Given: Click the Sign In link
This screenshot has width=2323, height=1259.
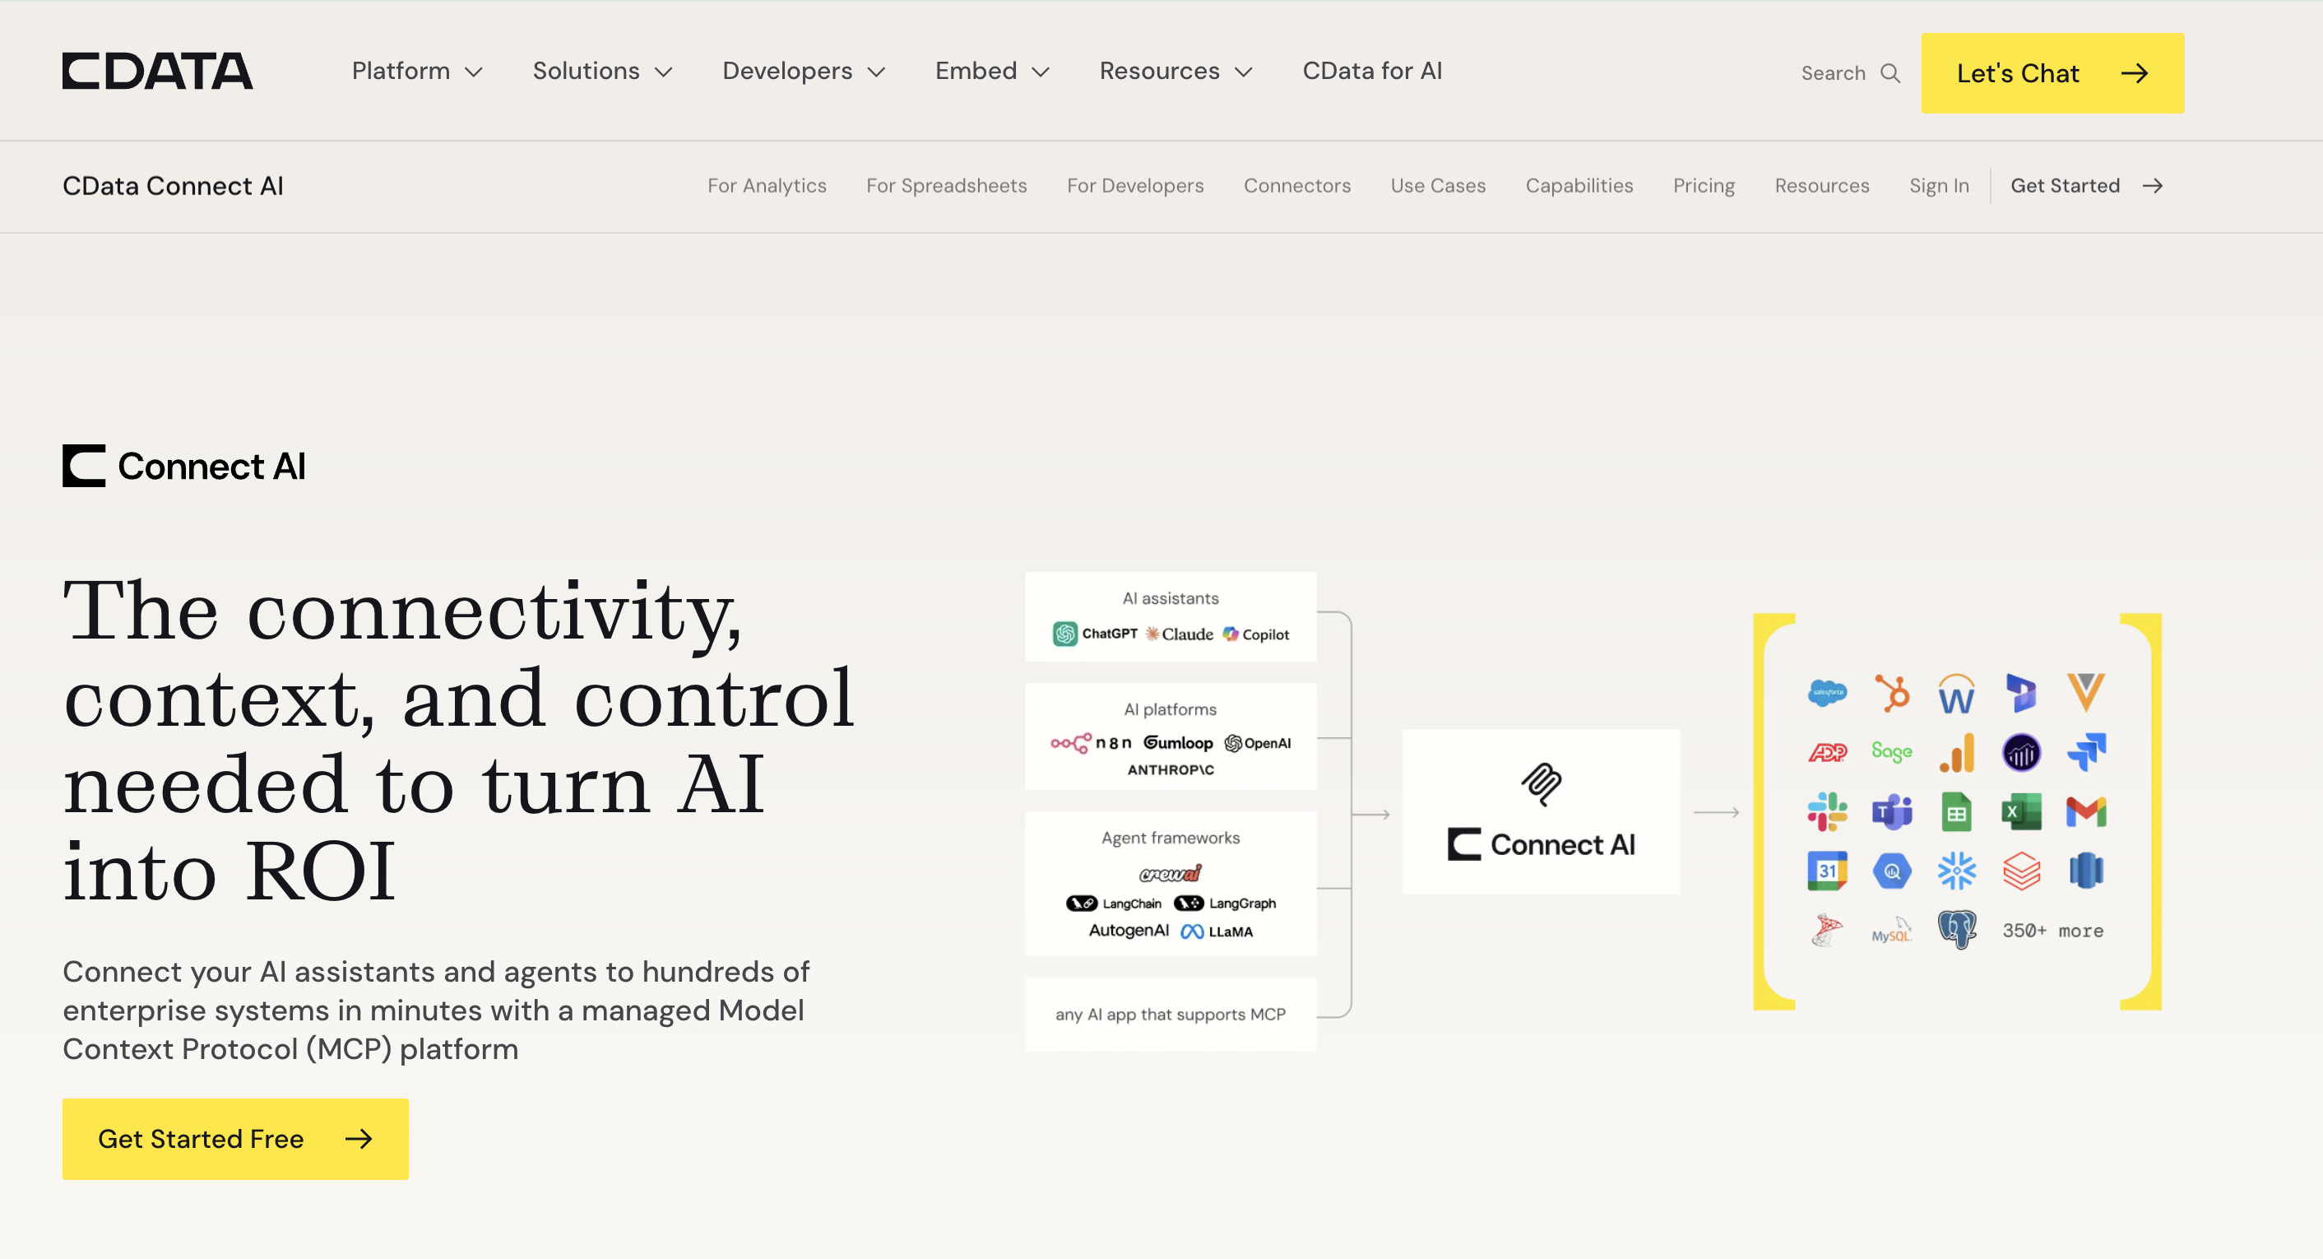Looking at the screenshot, I should 1939,186.
